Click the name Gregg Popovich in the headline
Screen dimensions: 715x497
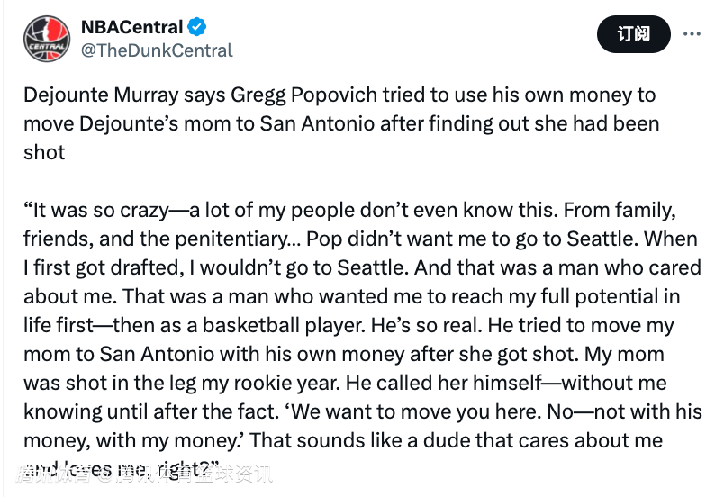pyautogui.click(x=303, y=95)
